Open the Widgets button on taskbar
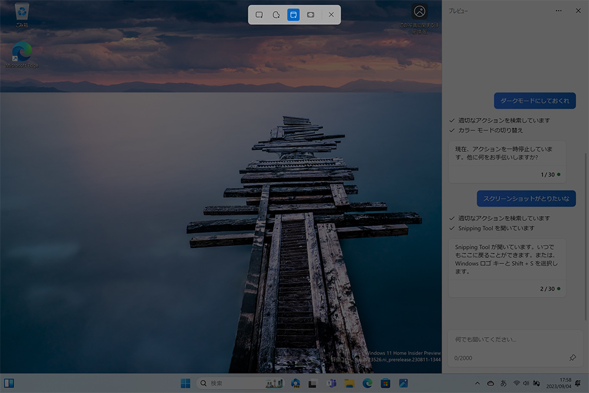Screen dimensions: 589x393 [x=9, y=383]
